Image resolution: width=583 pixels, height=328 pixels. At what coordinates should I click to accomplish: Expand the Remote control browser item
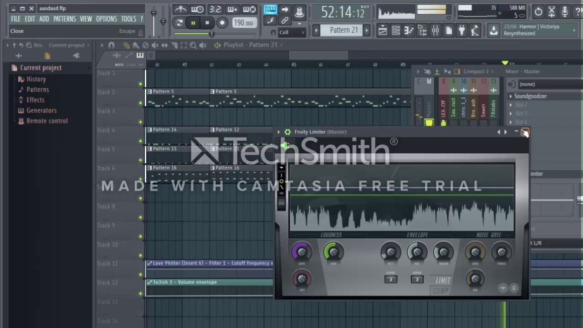(43, 121)
